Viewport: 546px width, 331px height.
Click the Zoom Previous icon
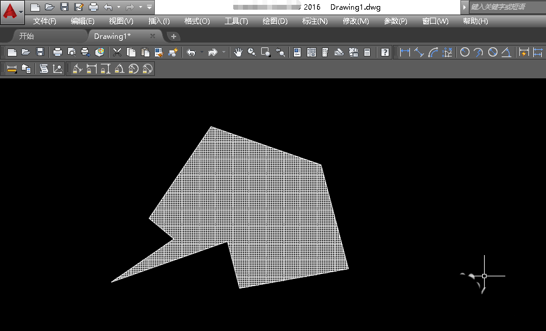point(280,52)
